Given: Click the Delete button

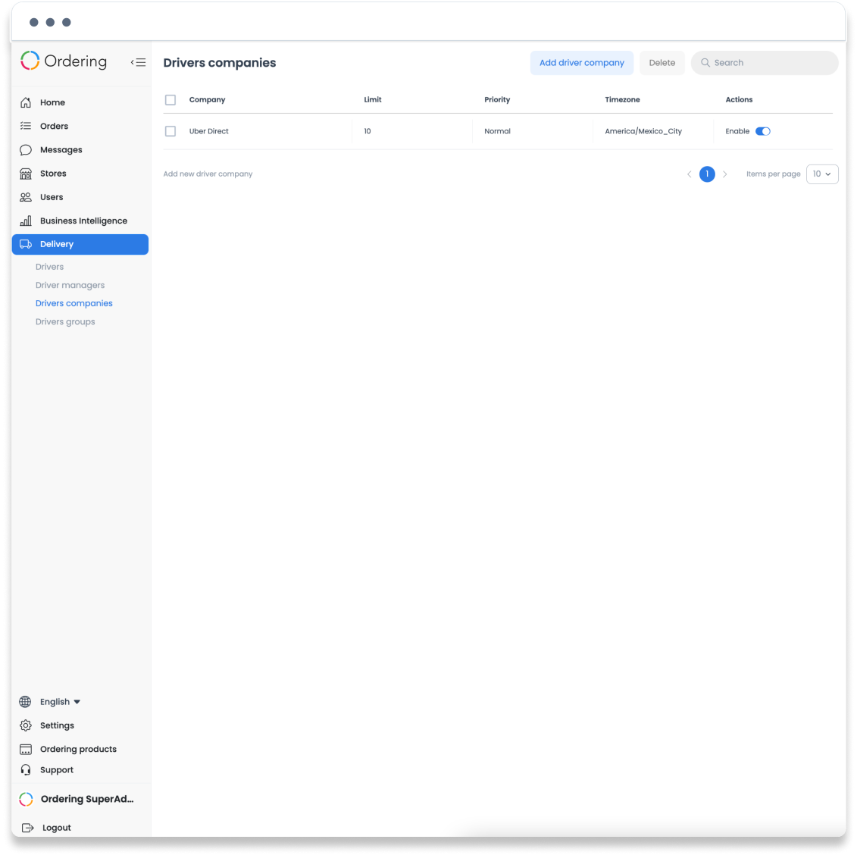Looking at the screenshot, I should point(662,63).
